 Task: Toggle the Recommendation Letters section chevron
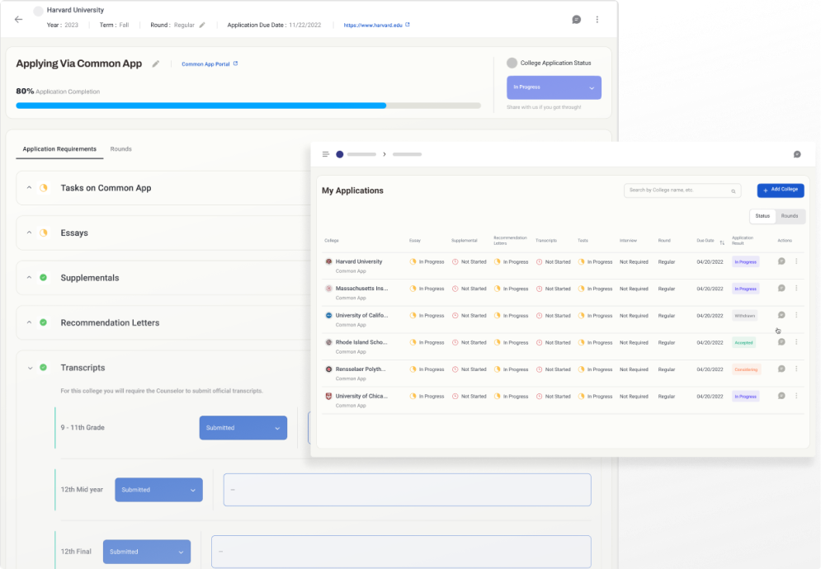30,323
